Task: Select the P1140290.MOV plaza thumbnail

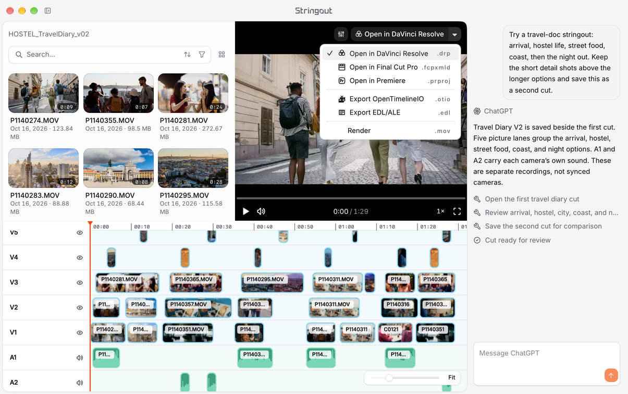Action: [118, 168]
